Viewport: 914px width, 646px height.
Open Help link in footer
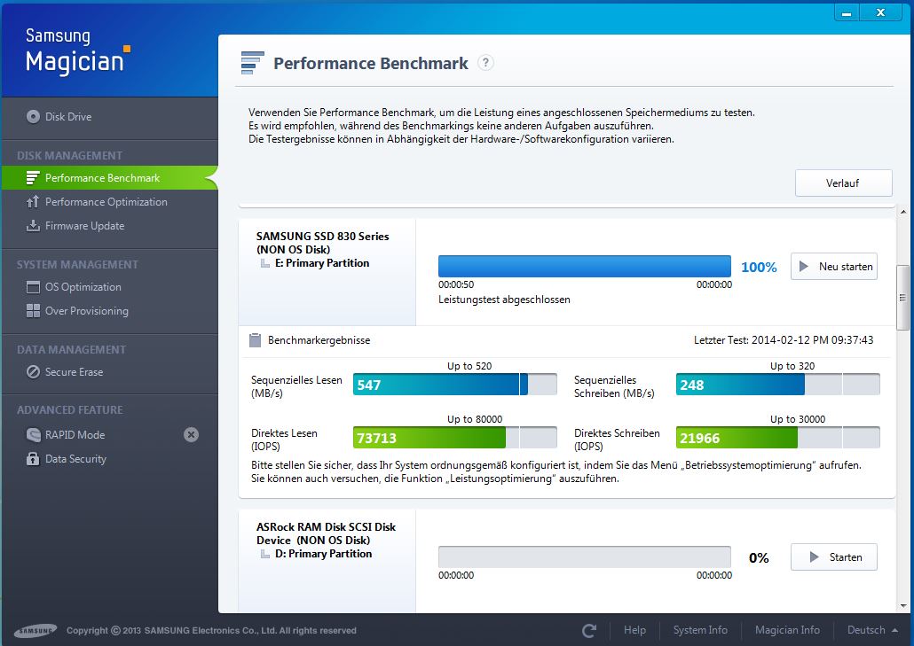(x=634, y=630)
